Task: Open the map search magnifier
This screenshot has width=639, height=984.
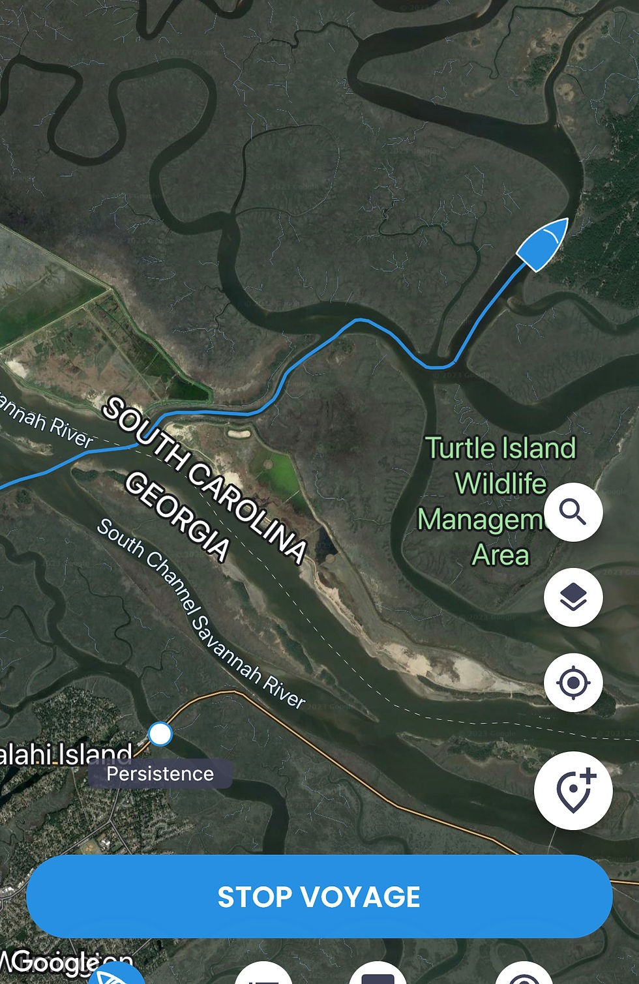Action: pyautogui.click(x=573, y=512)
